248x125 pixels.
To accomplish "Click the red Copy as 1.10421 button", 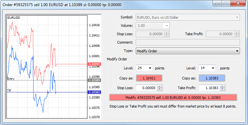I will click(149, 78).
